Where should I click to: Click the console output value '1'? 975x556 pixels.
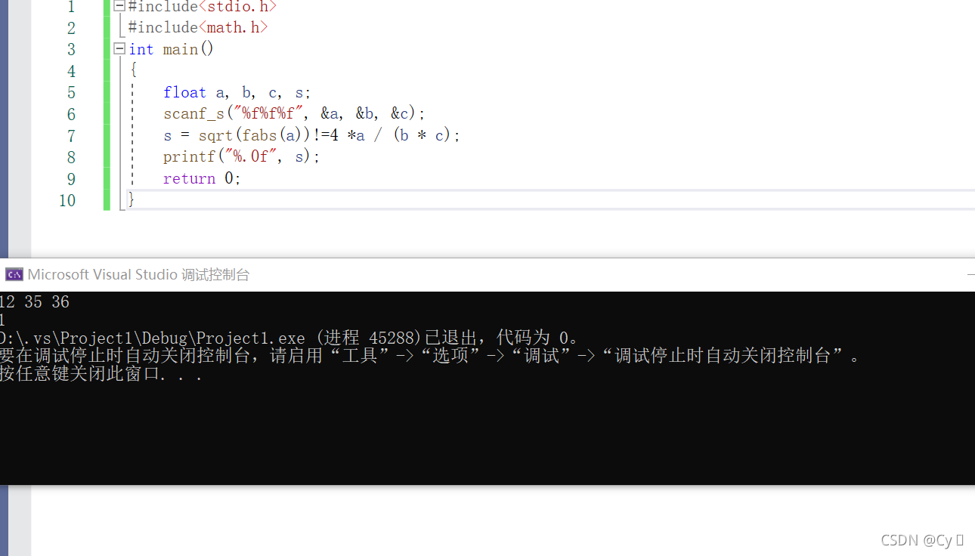tap(3, 320)
